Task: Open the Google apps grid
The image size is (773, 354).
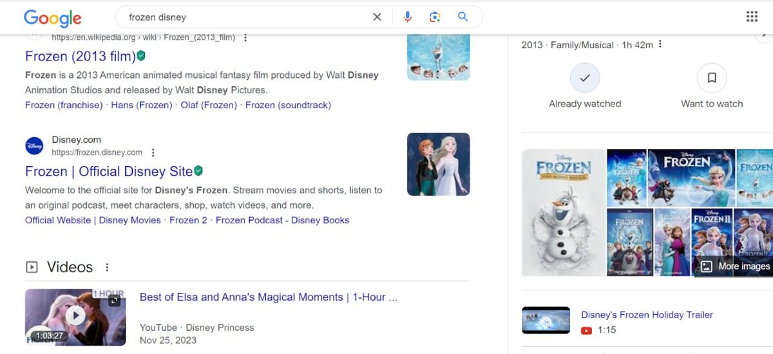Action: click(x=752, y=17)
